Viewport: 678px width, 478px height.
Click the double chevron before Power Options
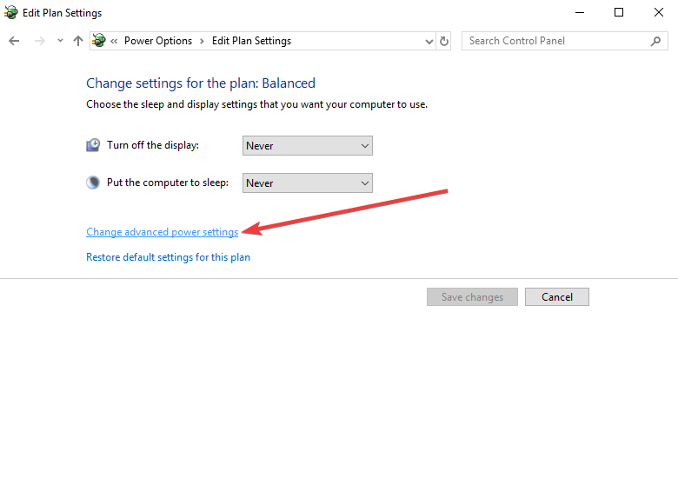click(114, 42)
